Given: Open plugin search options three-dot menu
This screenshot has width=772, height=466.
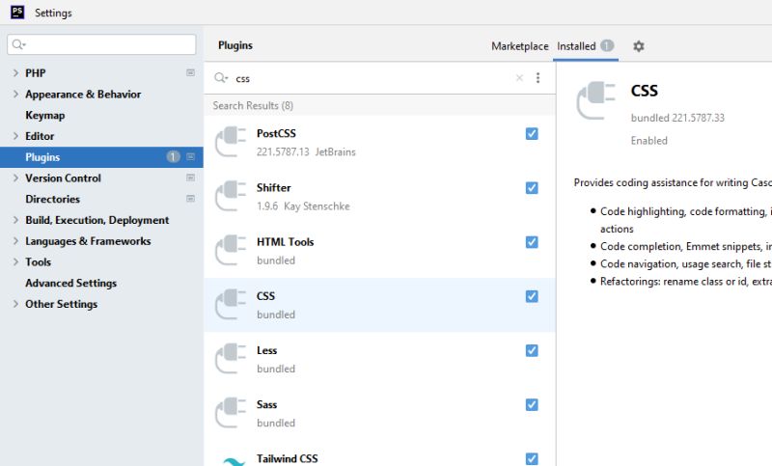Looking at the screenshot, I should (x=538, y=78).
